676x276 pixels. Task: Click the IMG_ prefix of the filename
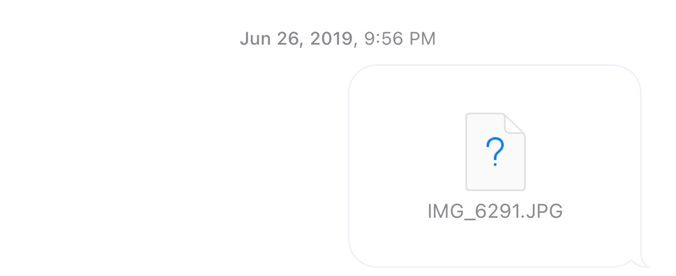point(446,212)
